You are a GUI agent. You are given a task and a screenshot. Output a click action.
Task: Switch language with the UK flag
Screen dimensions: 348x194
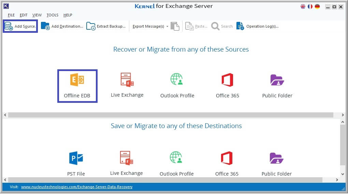(303, 6)
